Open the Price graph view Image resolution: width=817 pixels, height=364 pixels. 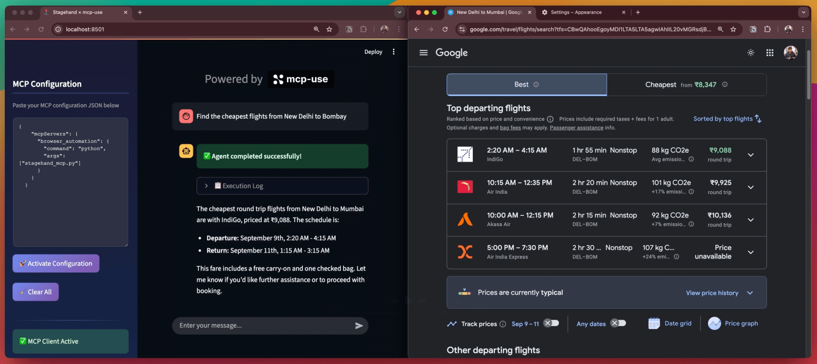(733, 323)
